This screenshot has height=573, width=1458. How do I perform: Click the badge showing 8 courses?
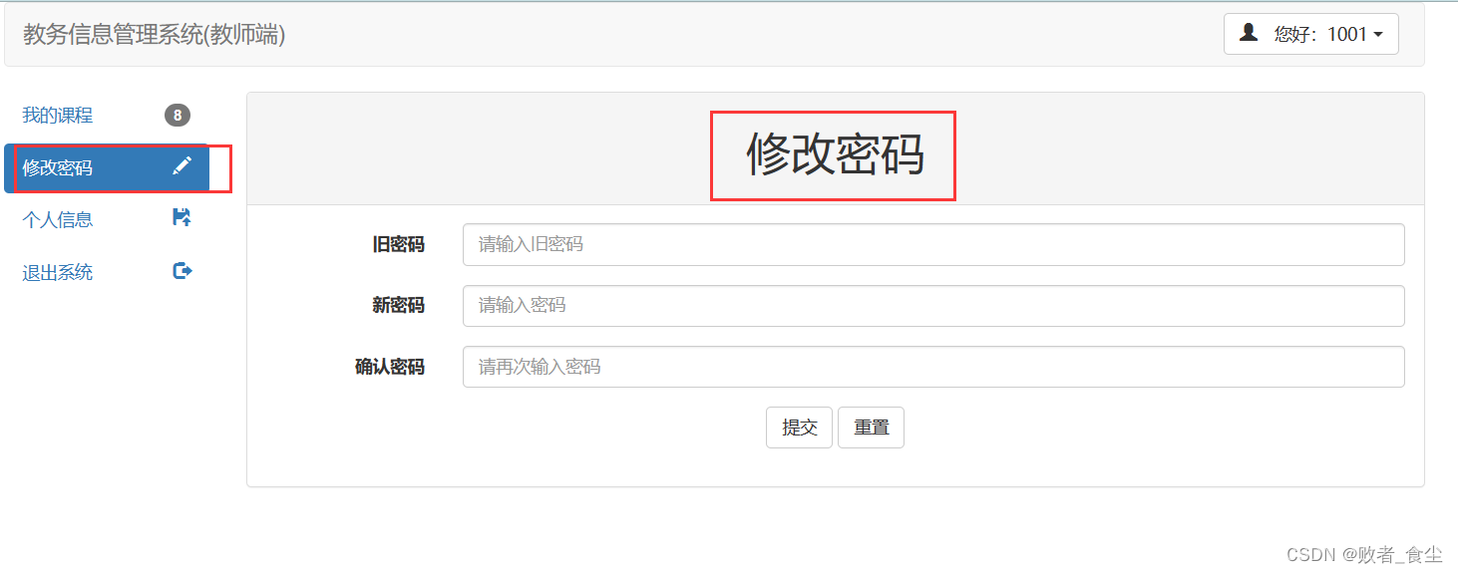178,116
